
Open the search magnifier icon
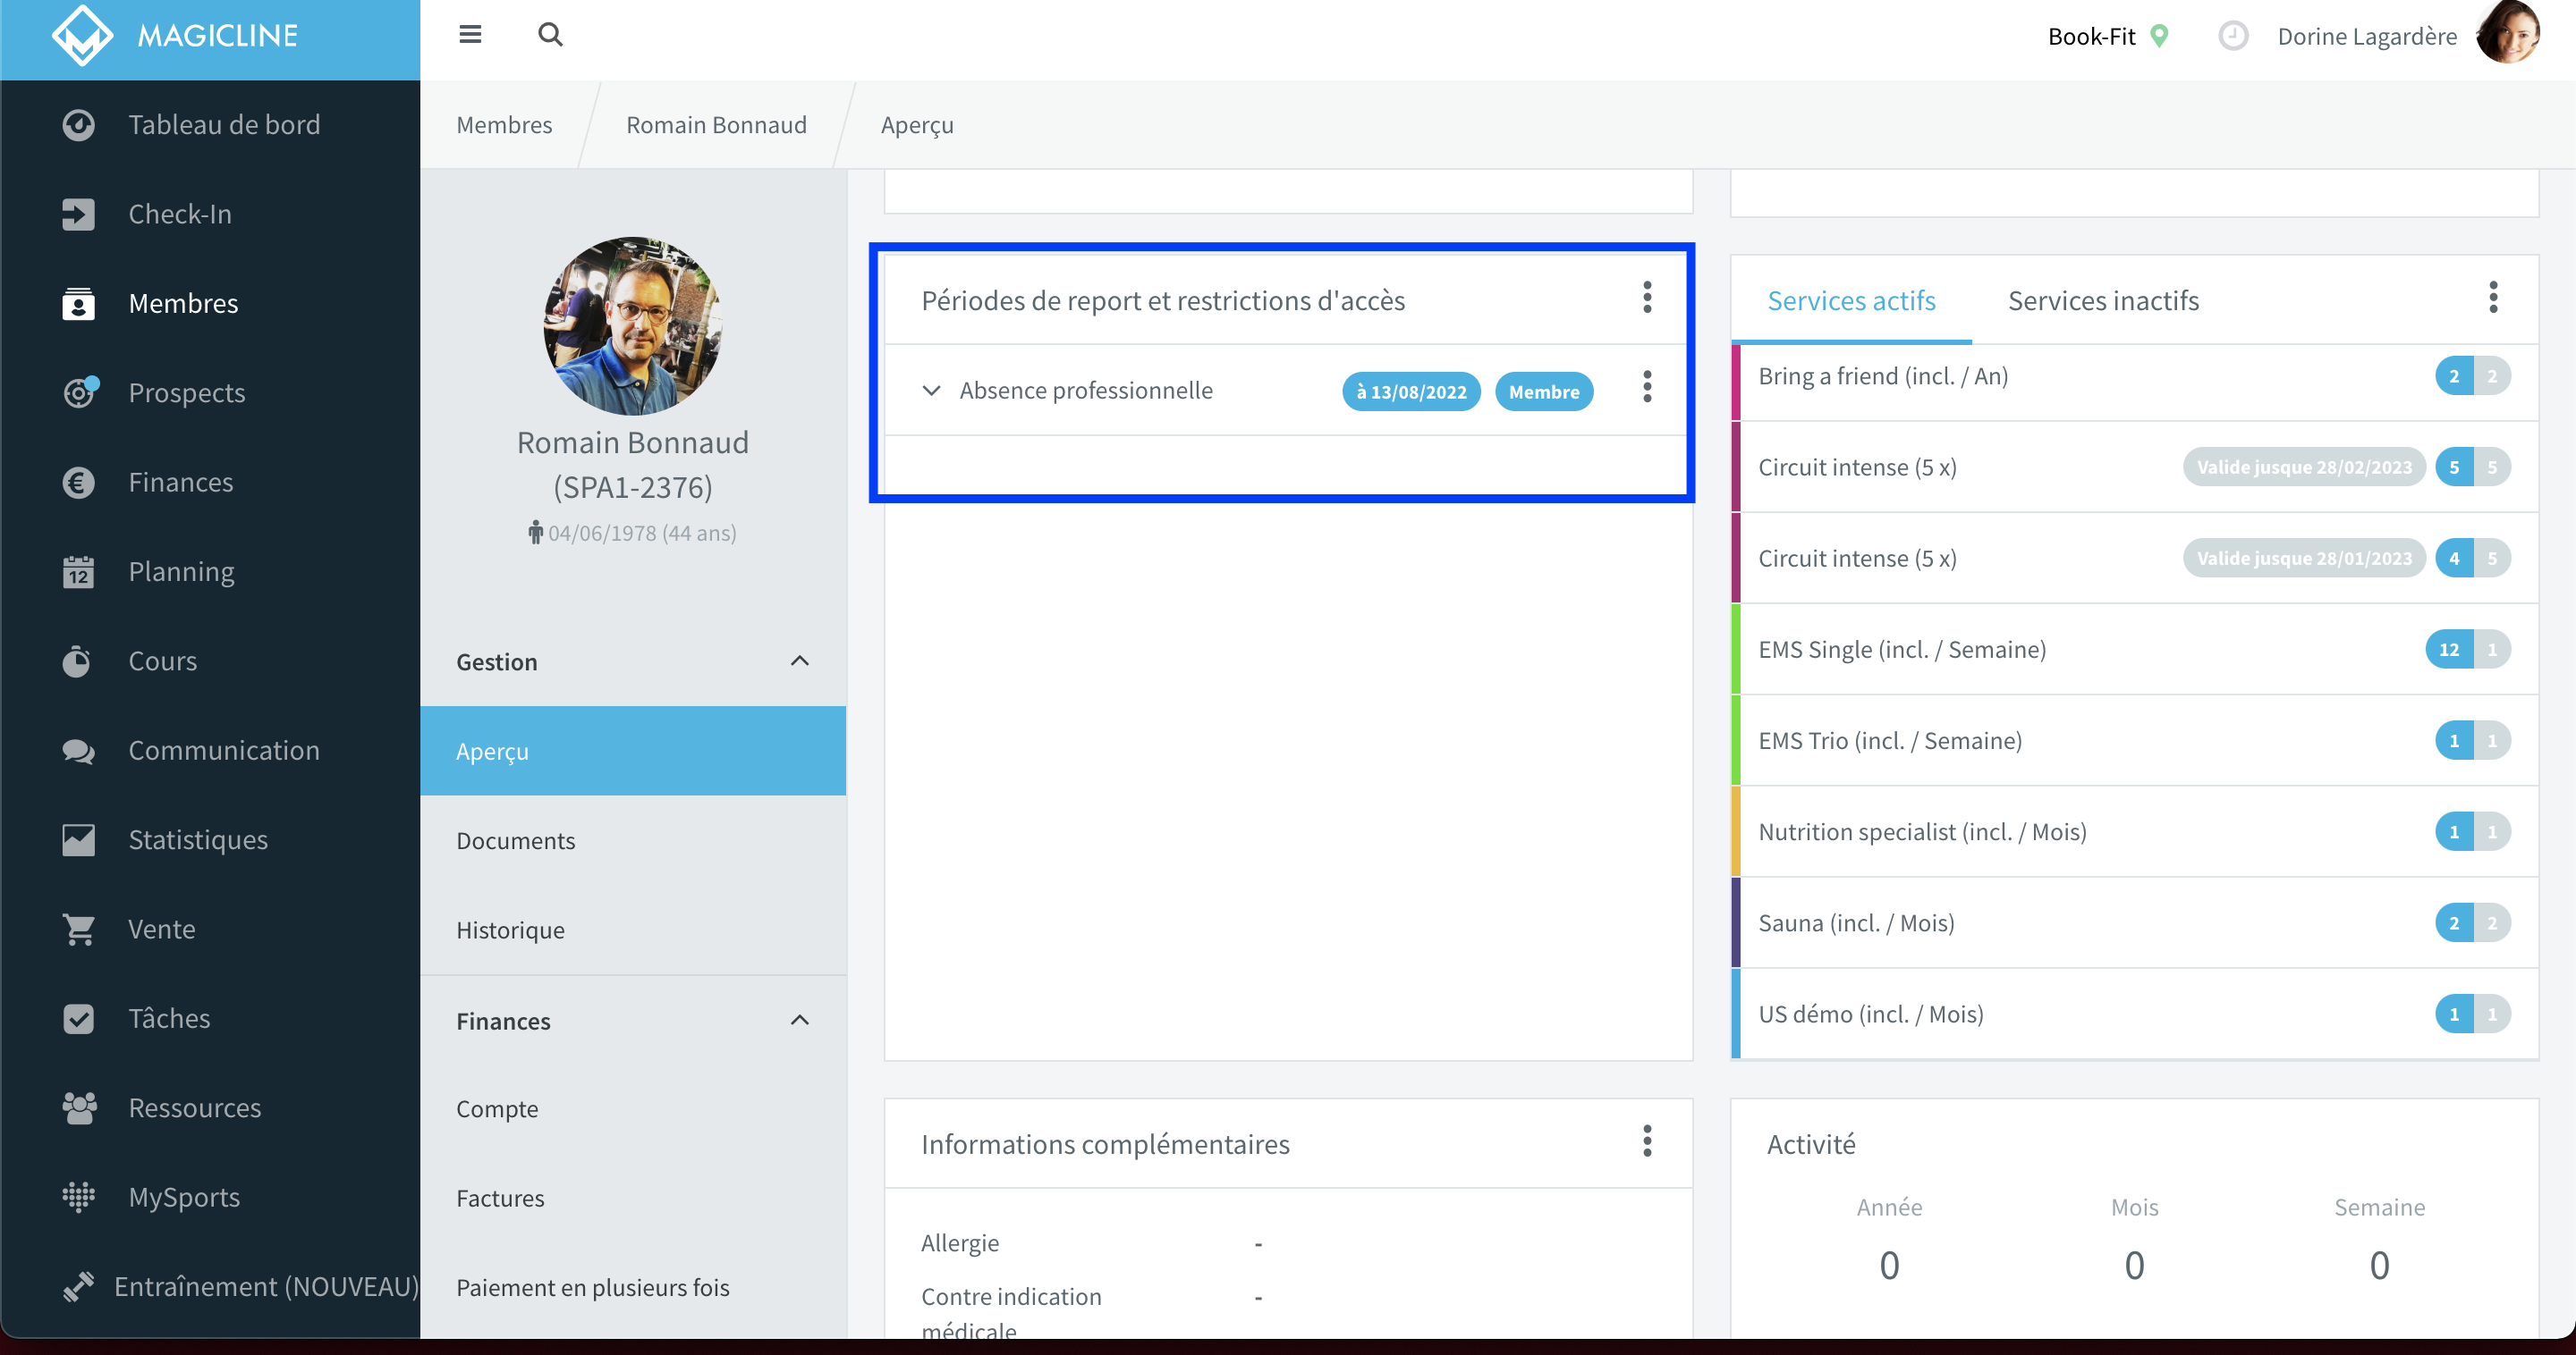pos(550,35)
